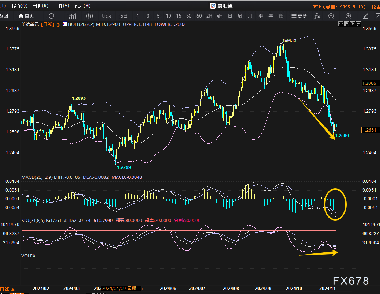Switch to the time-share line chart icon
Image resolution: width=380 pixels, height=294 pixels.
(x=72, y=16)
